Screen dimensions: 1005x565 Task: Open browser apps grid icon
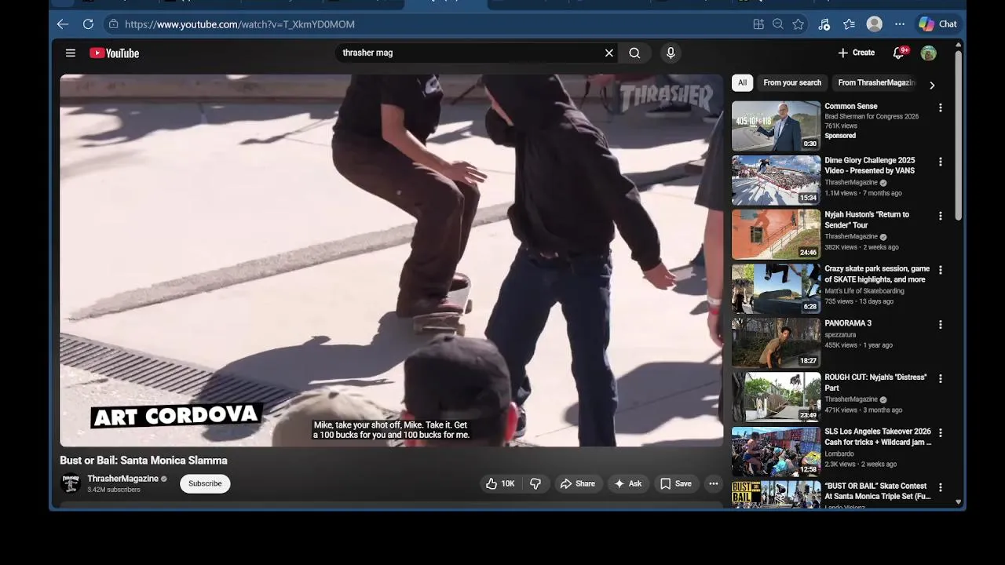(758, 24)
